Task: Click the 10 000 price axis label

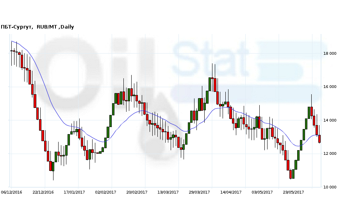Action: coord(330,187)
